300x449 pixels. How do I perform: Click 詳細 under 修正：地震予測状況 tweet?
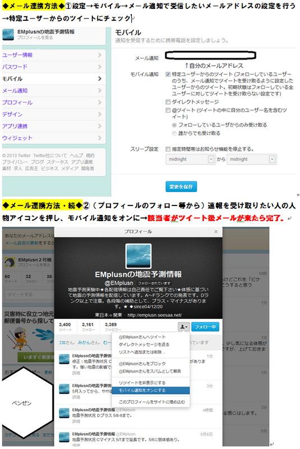click(76, 373)
